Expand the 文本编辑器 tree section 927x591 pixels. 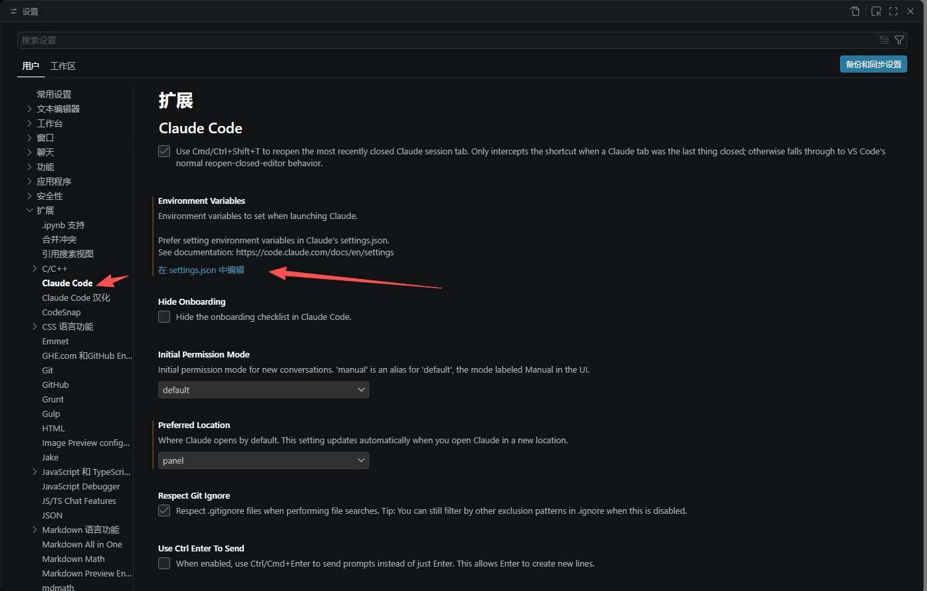point(29,109)
